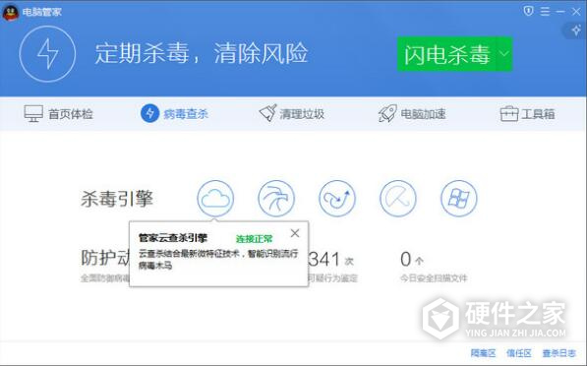The image size is (587, 366).
Task: Click the 341 suspicious behavior count
Action: [324, 259]
